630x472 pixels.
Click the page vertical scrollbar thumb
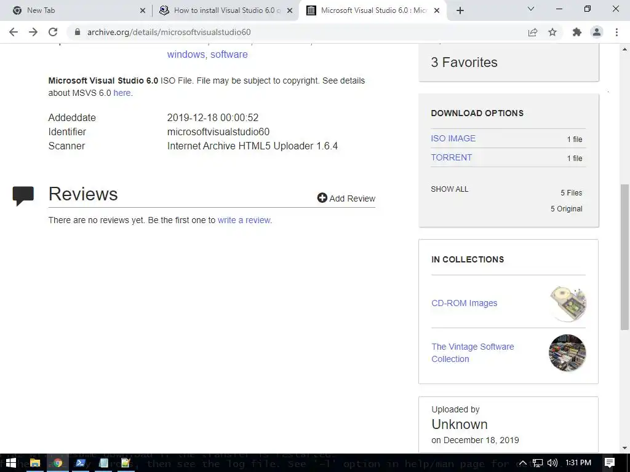pyautogui.click(x=625, y=257)
